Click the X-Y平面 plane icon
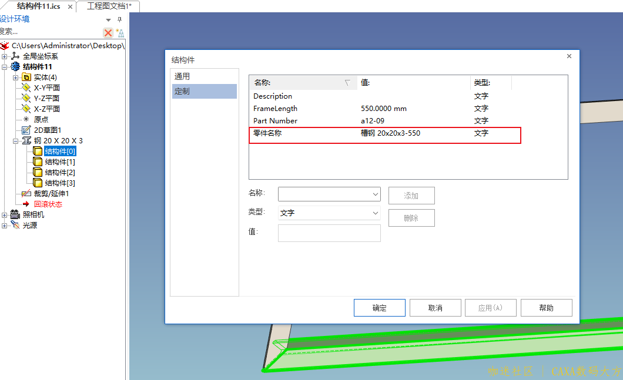 26,88
